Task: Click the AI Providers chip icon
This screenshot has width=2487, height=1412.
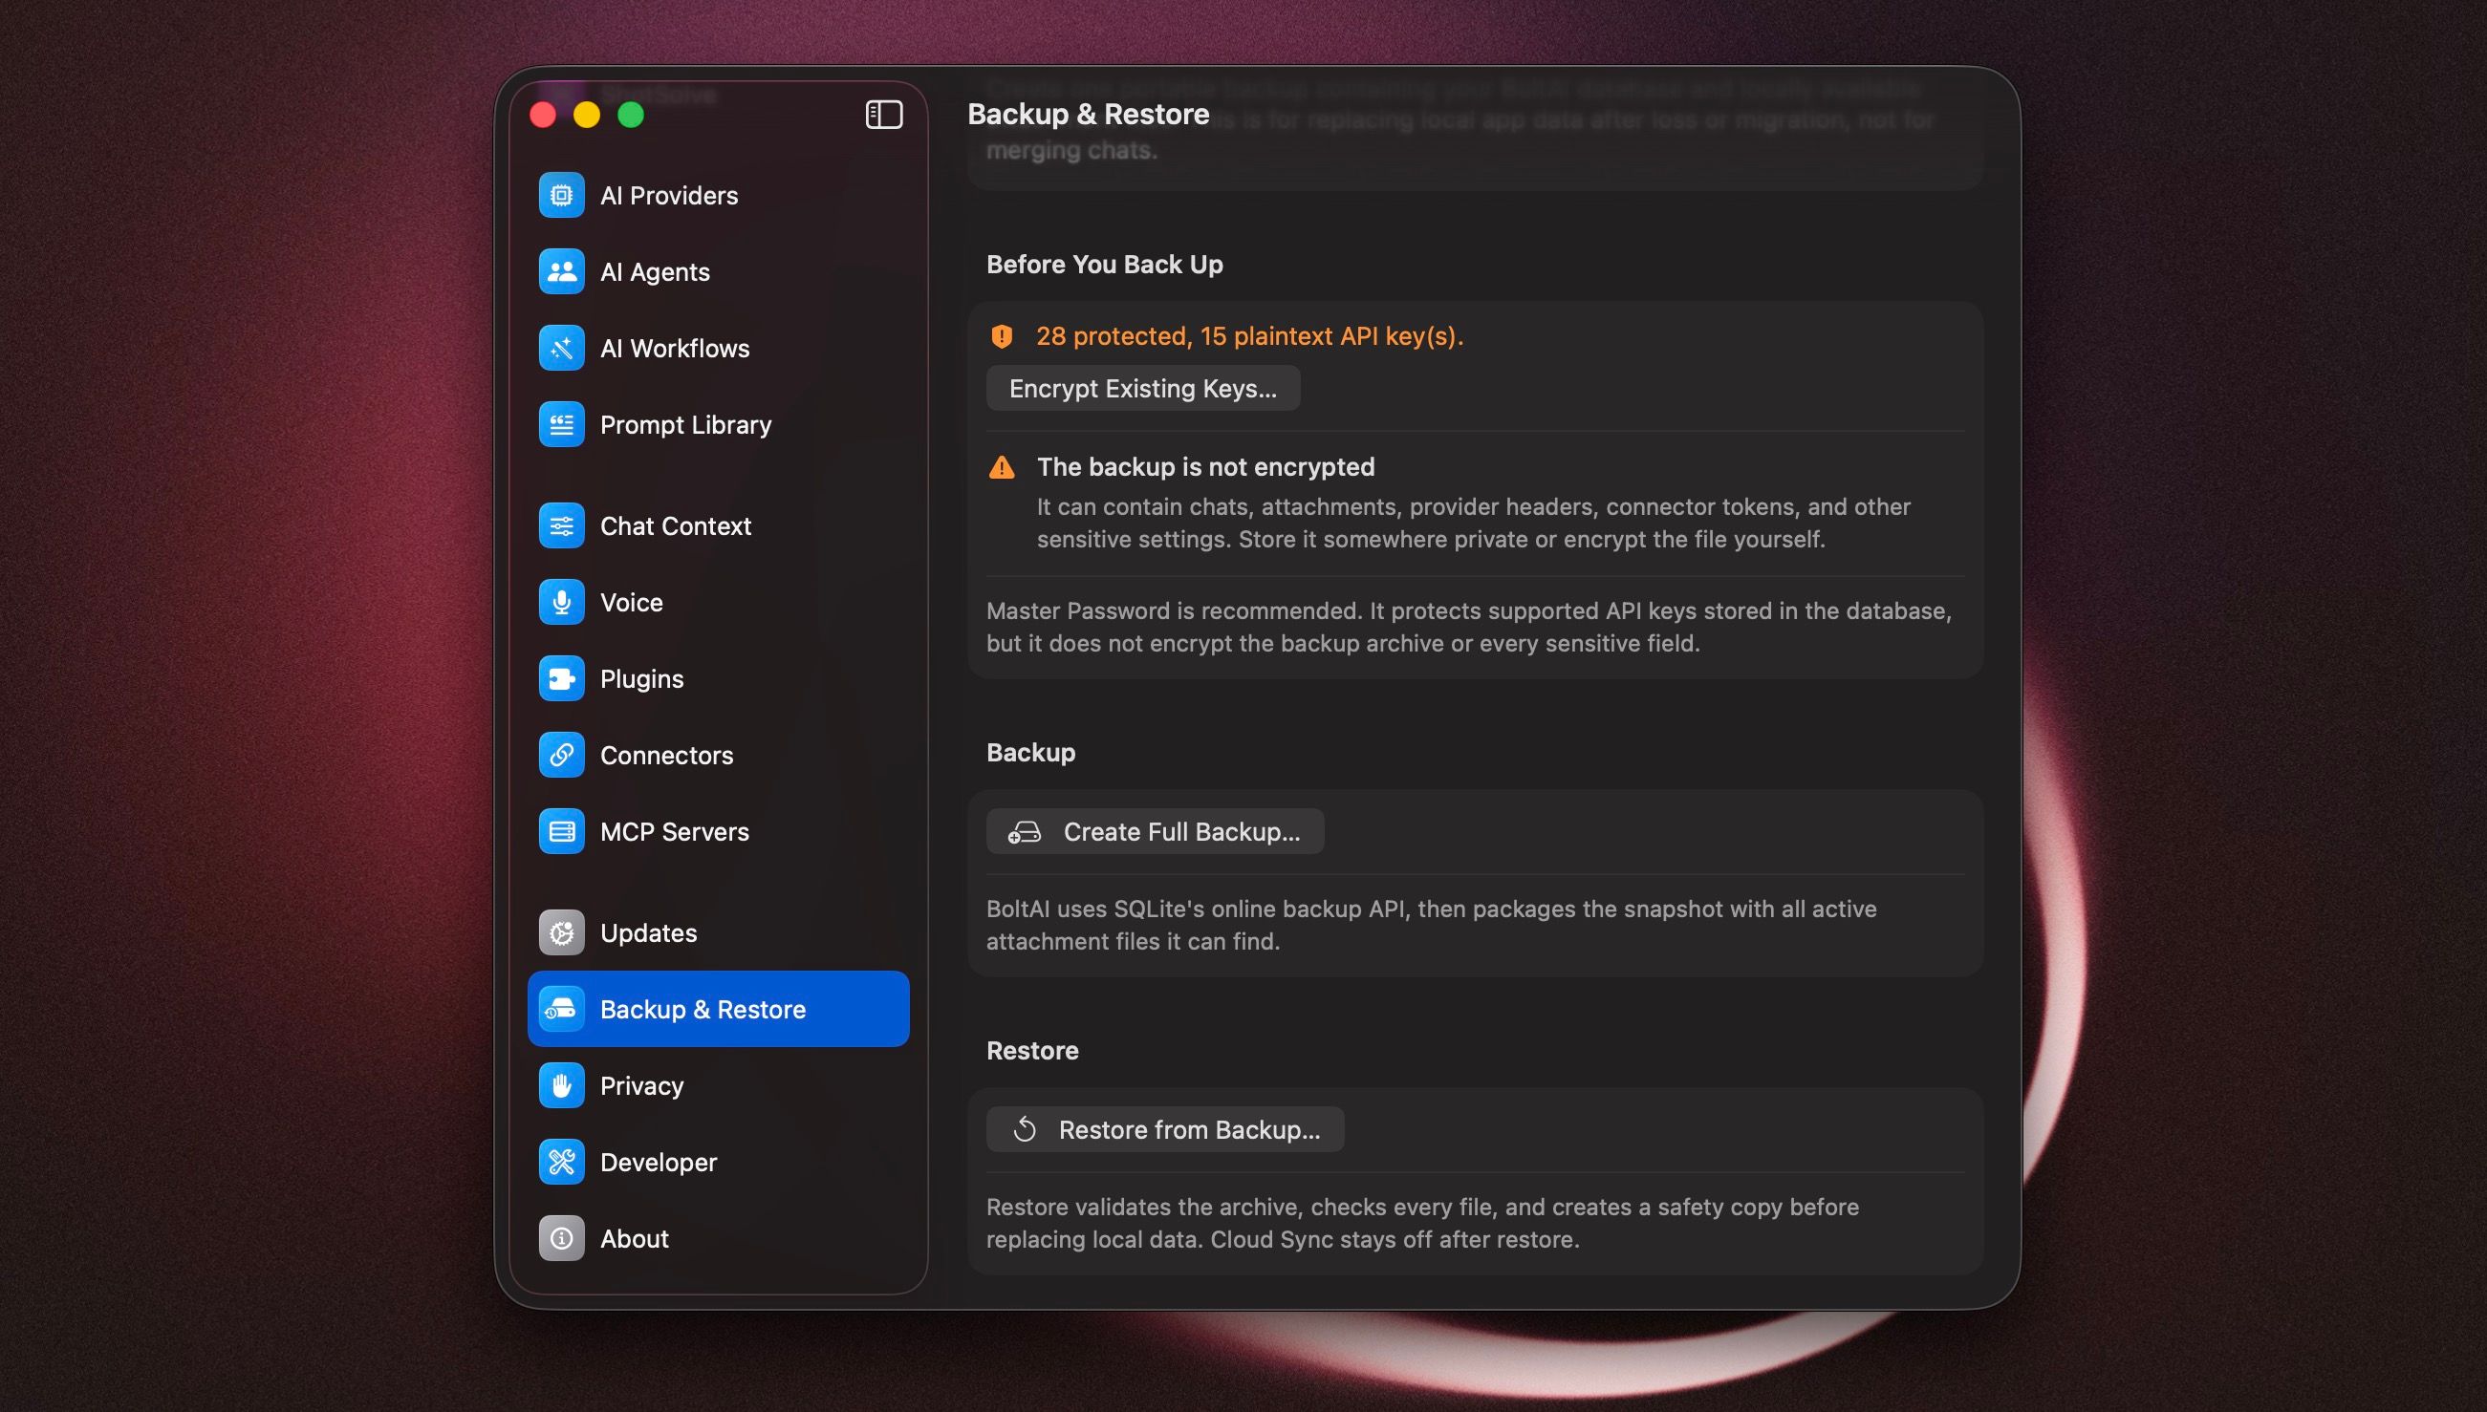Action: [562, 195]
